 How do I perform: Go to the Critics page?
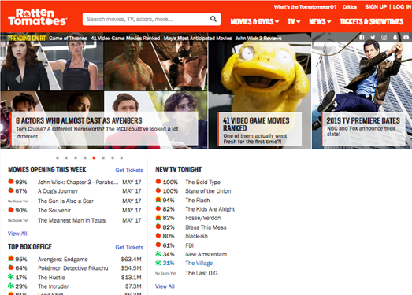tap(350, 7)
